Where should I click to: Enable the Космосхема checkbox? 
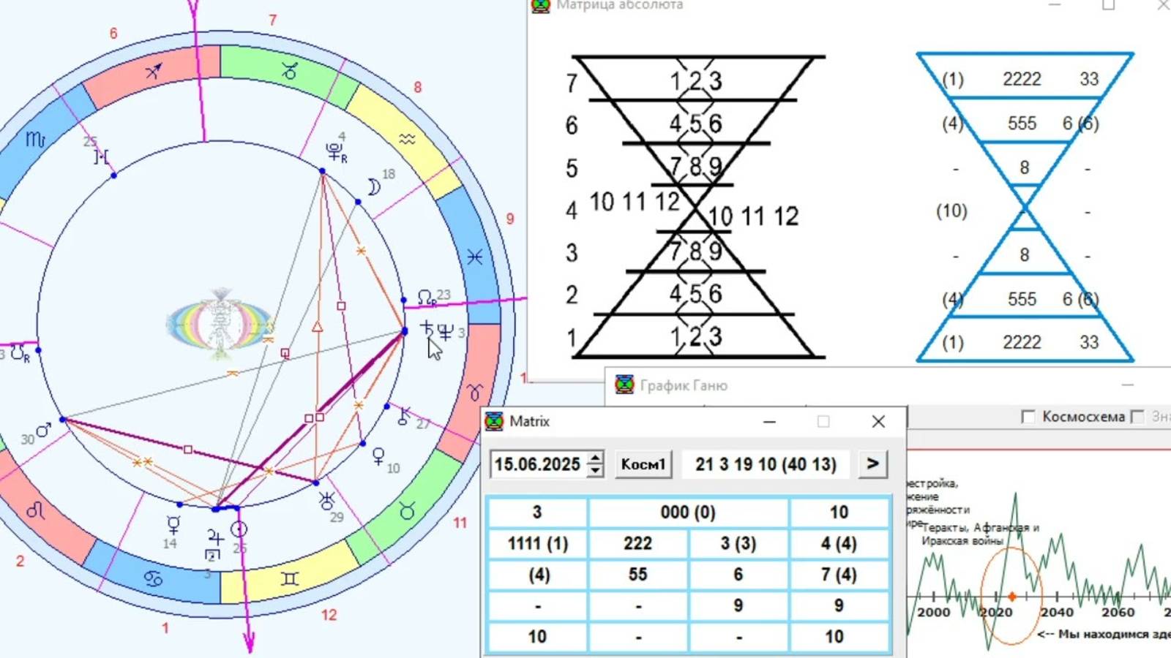(1028, 417)
